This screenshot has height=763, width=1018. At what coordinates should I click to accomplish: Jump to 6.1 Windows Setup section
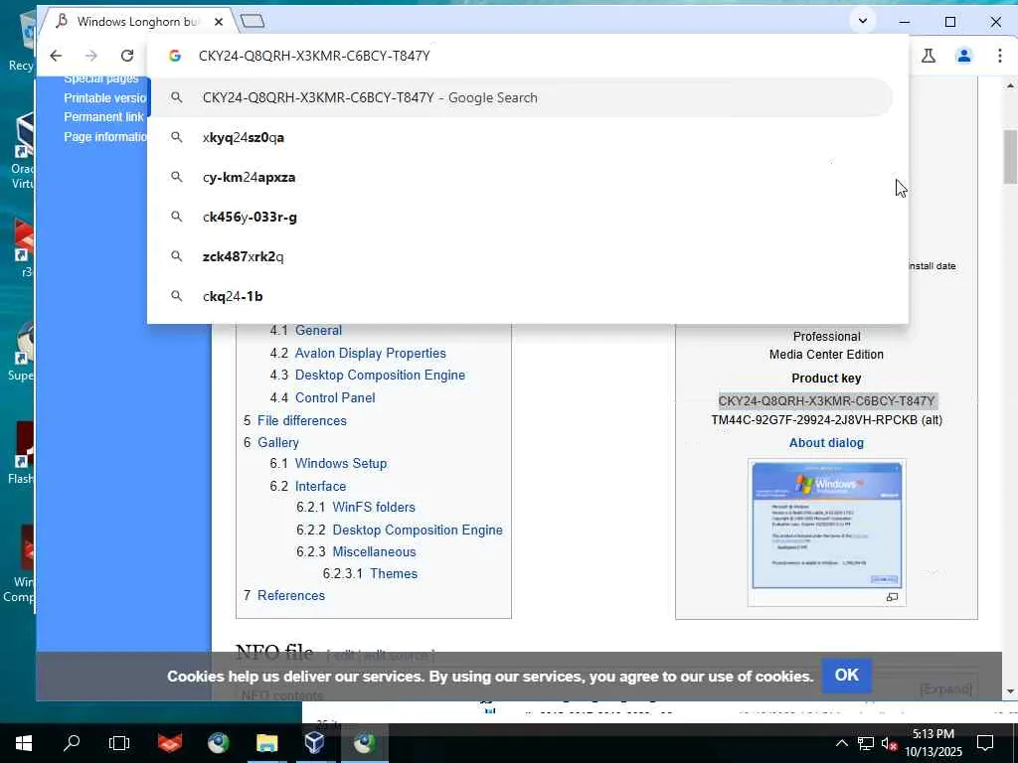coord(328,463)
